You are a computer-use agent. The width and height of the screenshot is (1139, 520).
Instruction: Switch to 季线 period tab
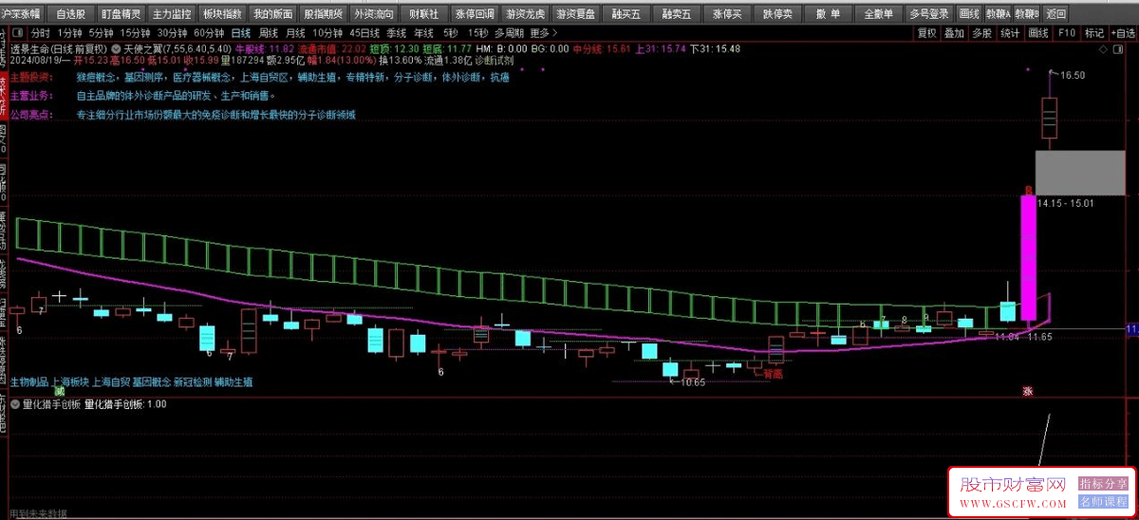point(396,32)
